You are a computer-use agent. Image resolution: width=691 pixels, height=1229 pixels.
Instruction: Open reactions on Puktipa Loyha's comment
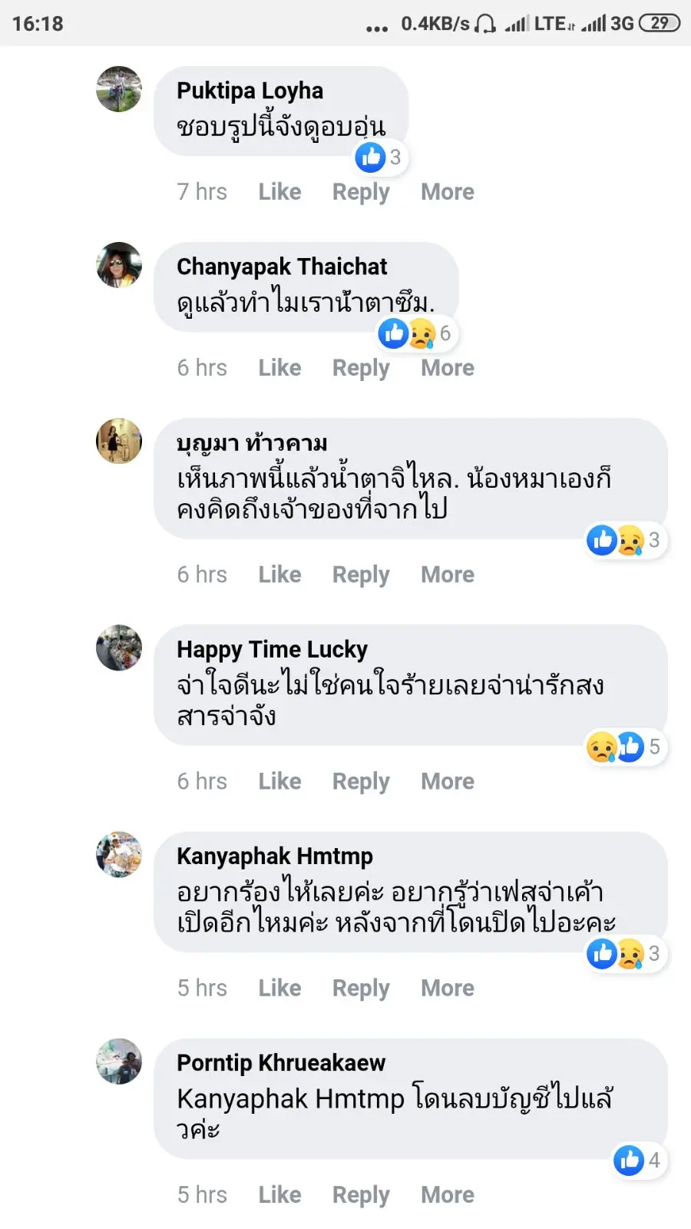pos(379,157)
